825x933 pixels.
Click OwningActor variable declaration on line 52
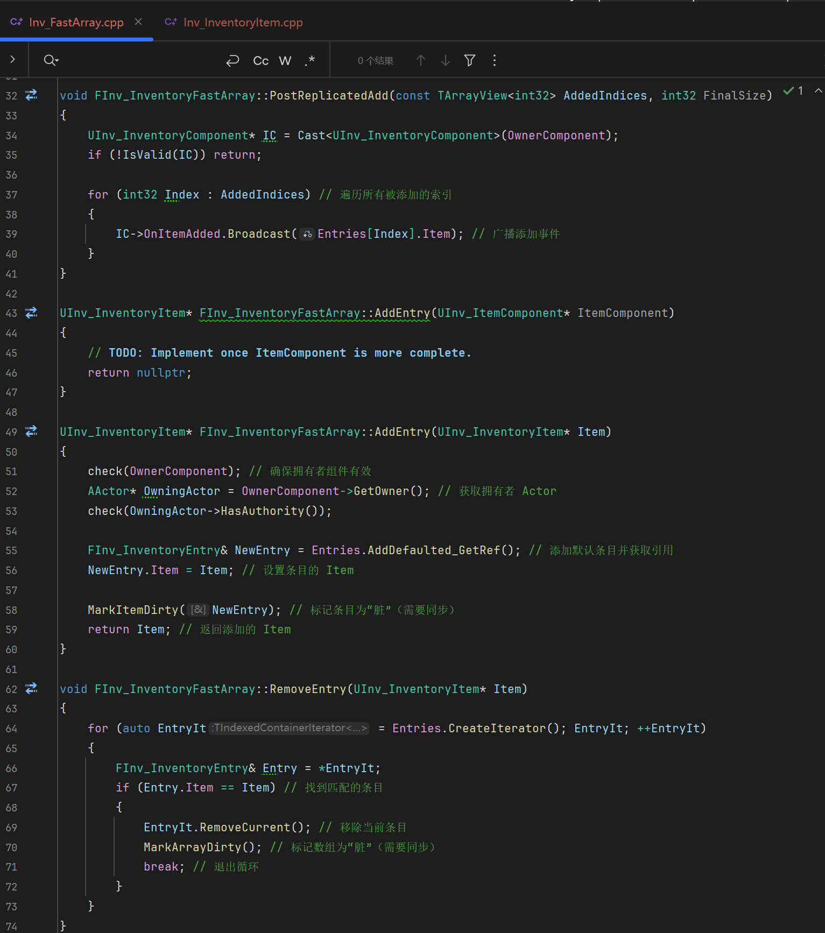coord(182,491)
